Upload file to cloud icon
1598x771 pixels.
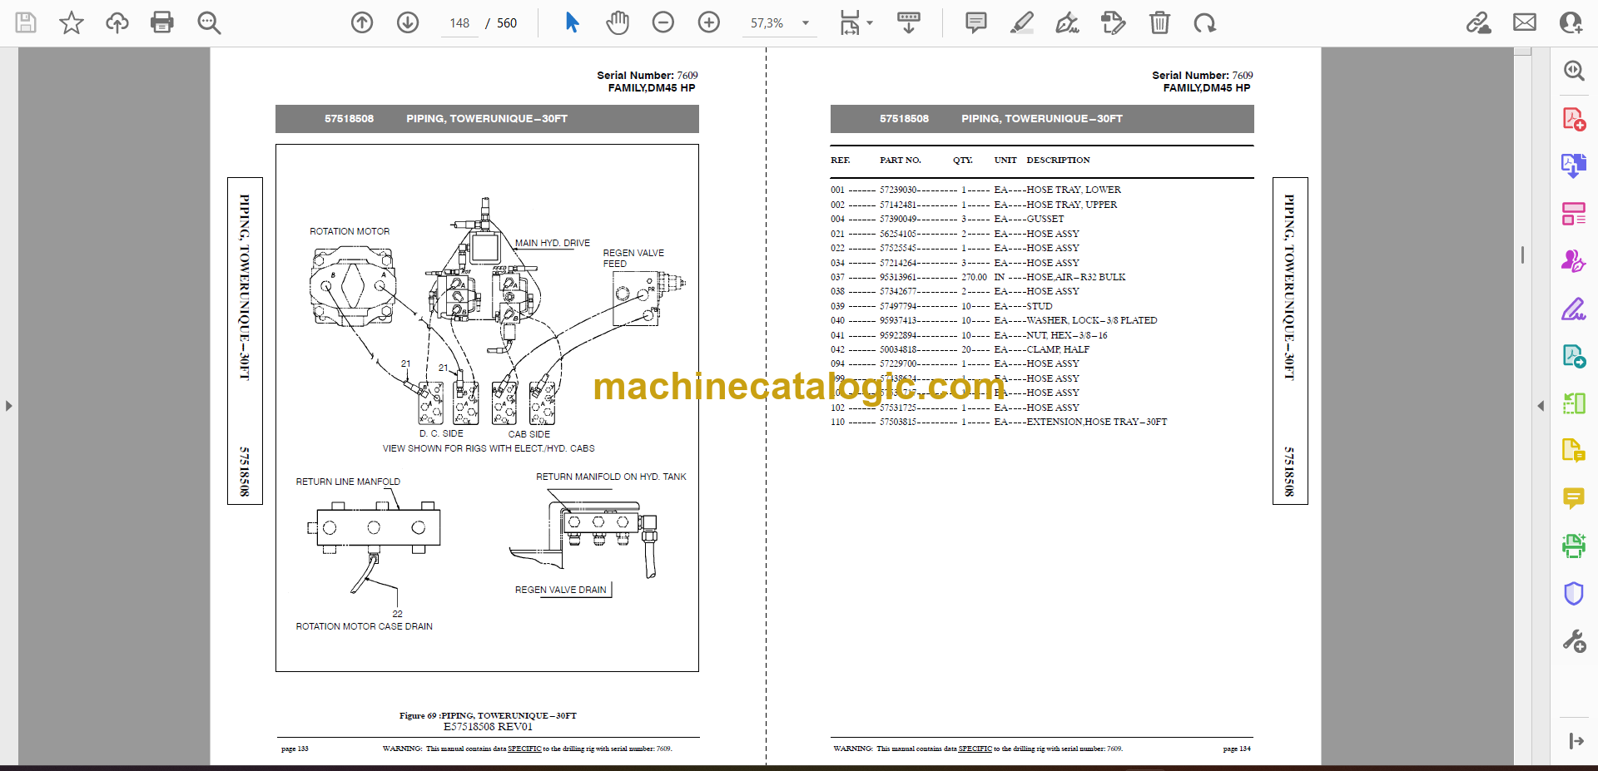point(117,22)
